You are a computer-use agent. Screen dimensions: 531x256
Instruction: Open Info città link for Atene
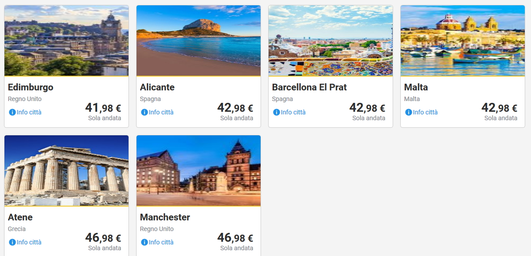(x=29, y=242)
